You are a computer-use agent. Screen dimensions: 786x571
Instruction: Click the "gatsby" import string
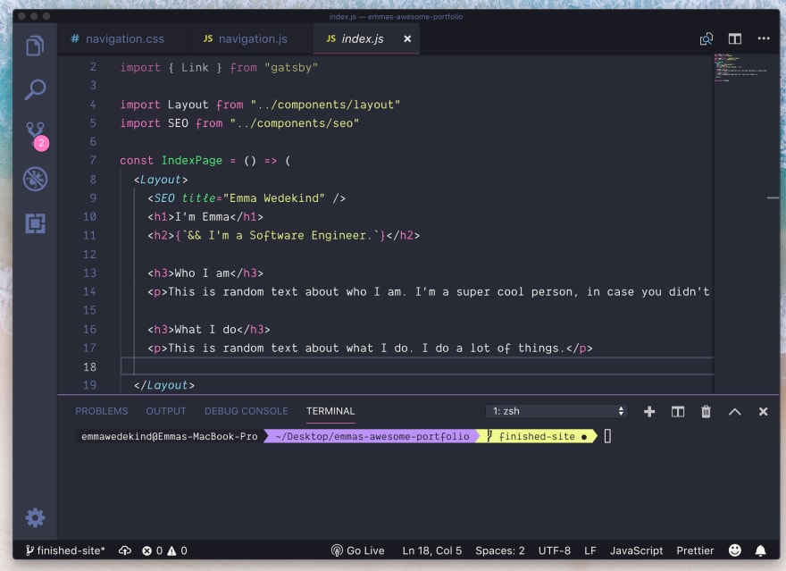[x=291, y=67]
